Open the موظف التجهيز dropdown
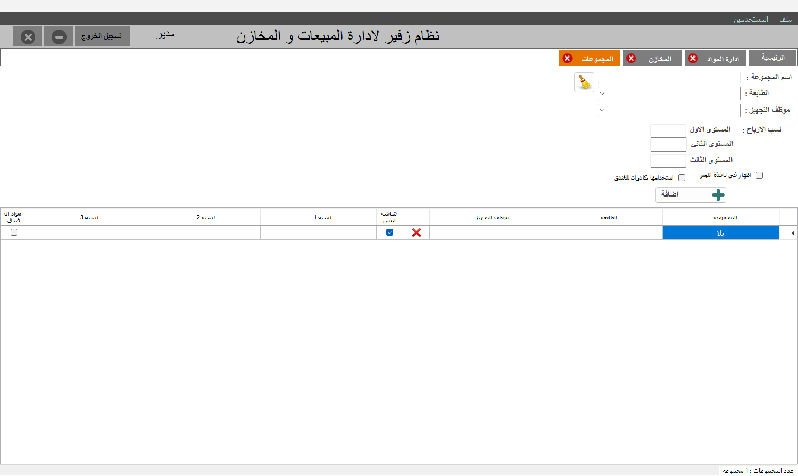Viewport: 798px width, 476px height. coord(669,110)
